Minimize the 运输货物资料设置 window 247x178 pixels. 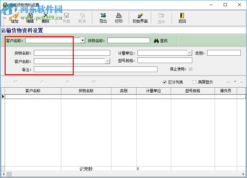[x=211, y=5]
